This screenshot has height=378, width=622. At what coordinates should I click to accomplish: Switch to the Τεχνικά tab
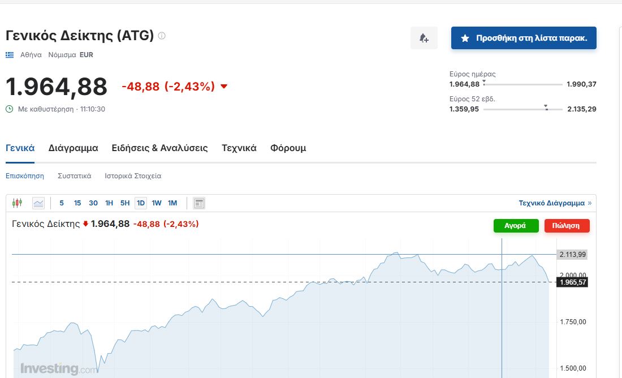[239, 148]
